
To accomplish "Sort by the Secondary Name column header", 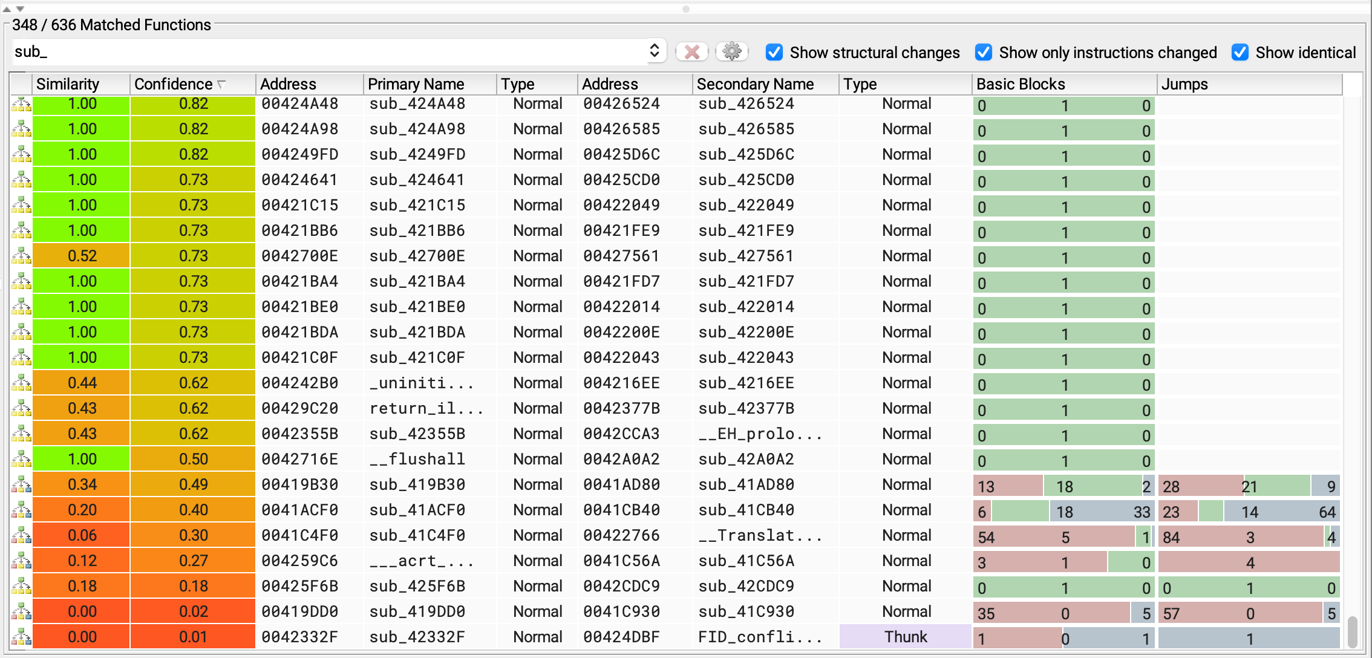I will pos(766,84).
